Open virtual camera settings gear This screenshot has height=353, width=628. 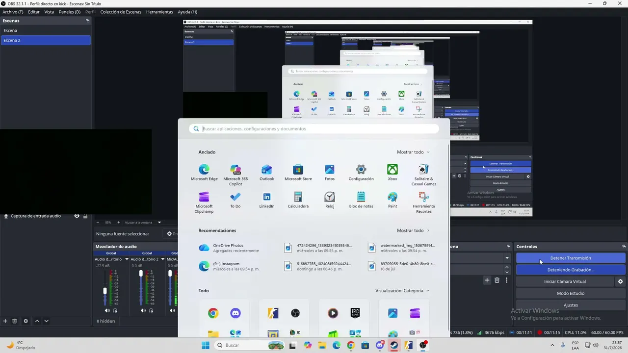click(620, 281)
